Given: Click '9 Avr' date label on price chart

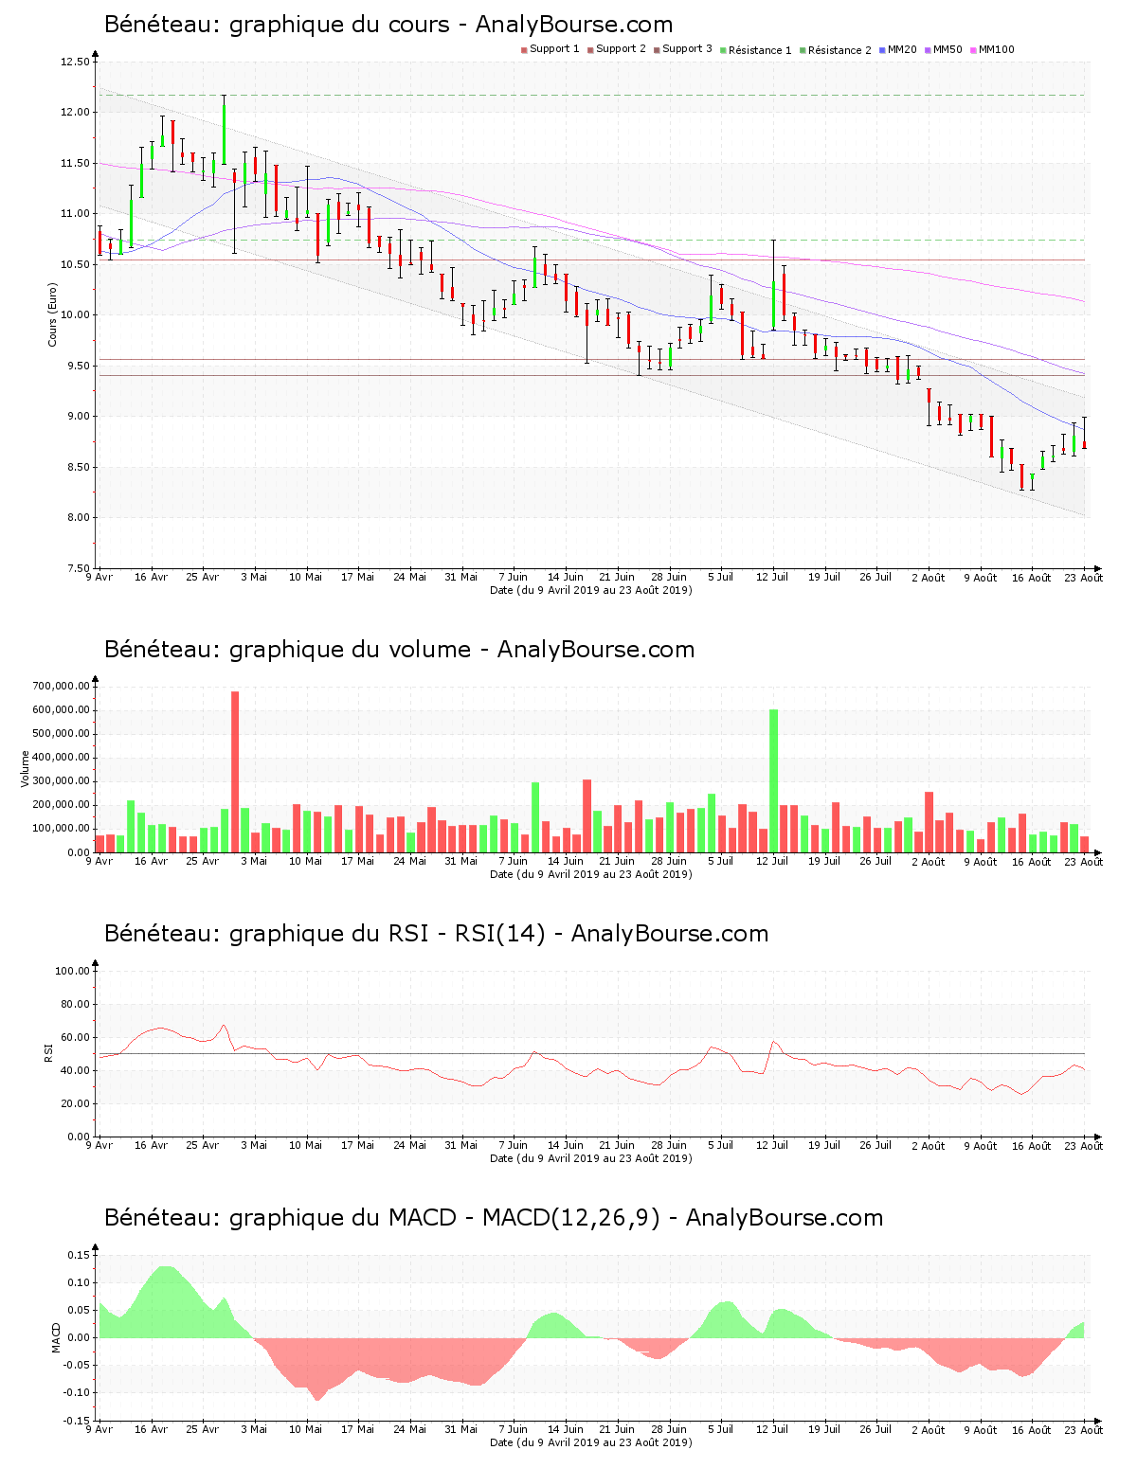Looking at the screenshot, I should (x=99, y=577).
